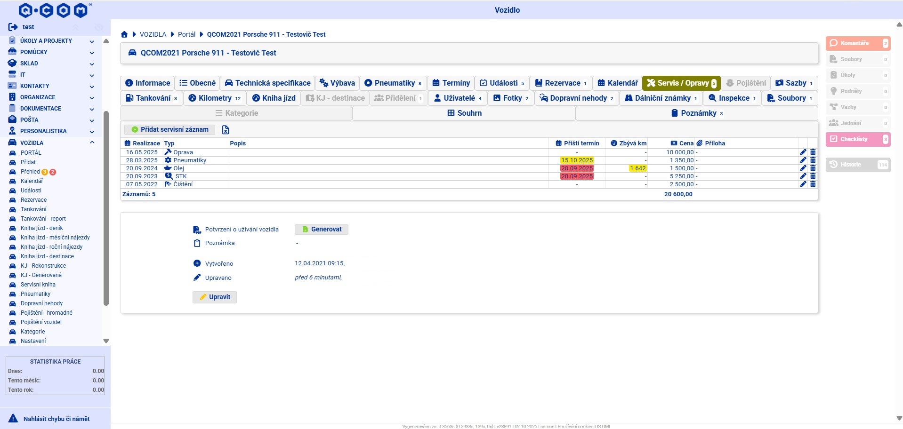Click the home icon in the breadcrumb
The width and height of the screenshot is (903, 429).
pyautogui.click(x=124, y=34)
